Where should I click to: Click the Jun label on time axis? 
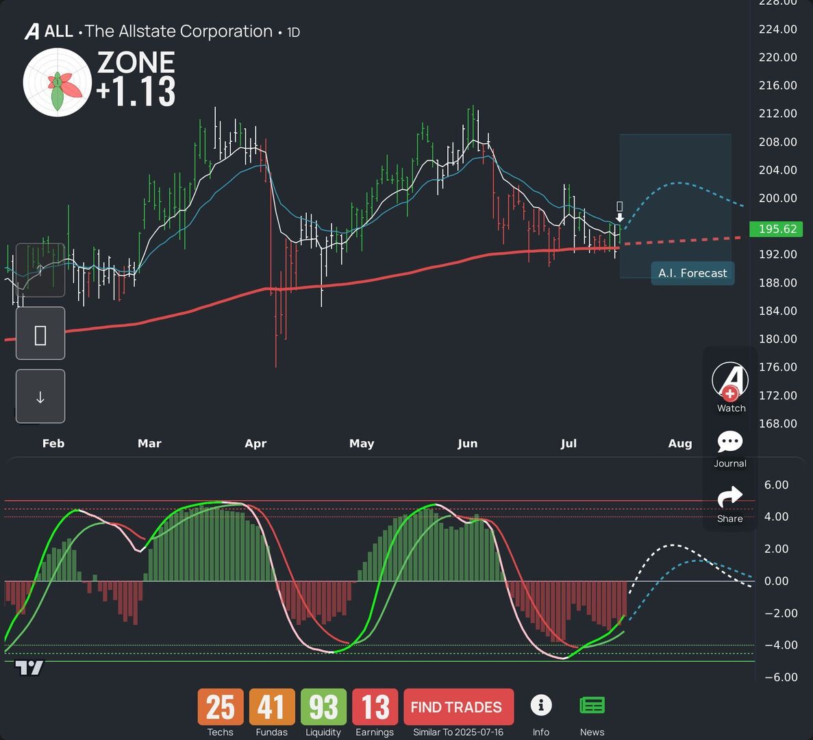click(468, 443)
